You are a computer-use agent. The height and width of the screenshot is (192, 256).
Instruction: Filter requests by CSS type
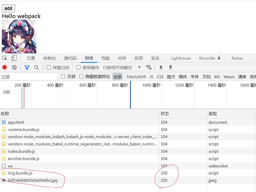[160, 77]
